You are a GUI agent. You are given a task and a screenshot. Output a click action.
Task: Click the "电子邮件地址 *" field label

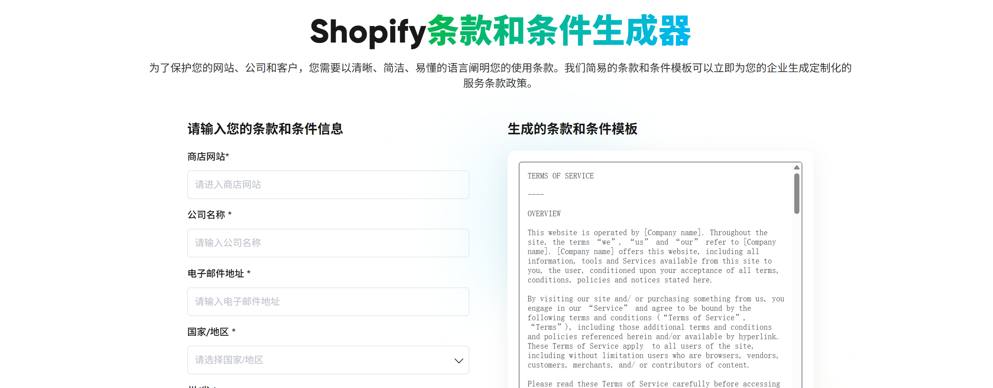coord(219,273)
